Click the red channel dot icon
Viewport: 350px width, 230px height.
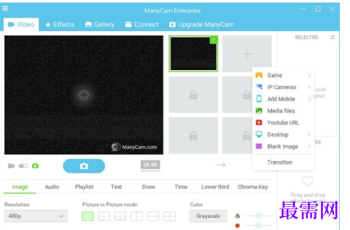coord(238,226)
